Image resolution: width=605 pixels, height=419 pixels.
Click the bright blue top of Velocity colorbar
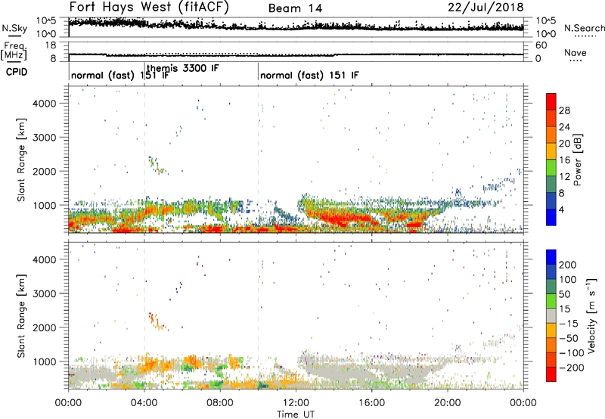551,257
